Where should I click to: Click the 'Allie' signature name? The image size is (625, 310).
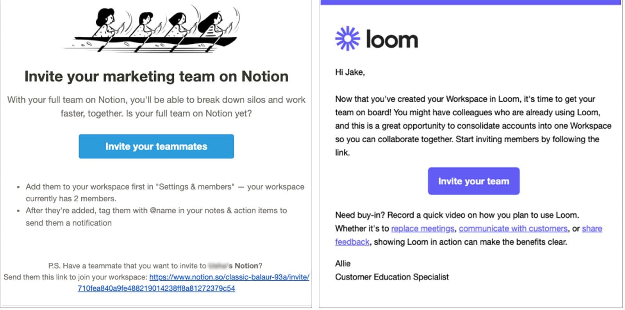(x=342, y=263)
